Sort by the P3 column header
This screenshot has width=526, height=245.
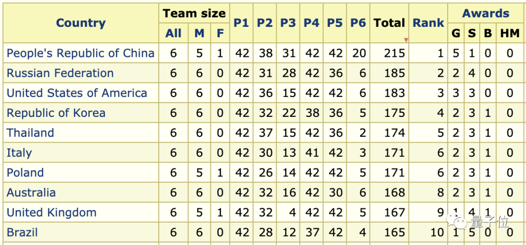pos(288,23)
